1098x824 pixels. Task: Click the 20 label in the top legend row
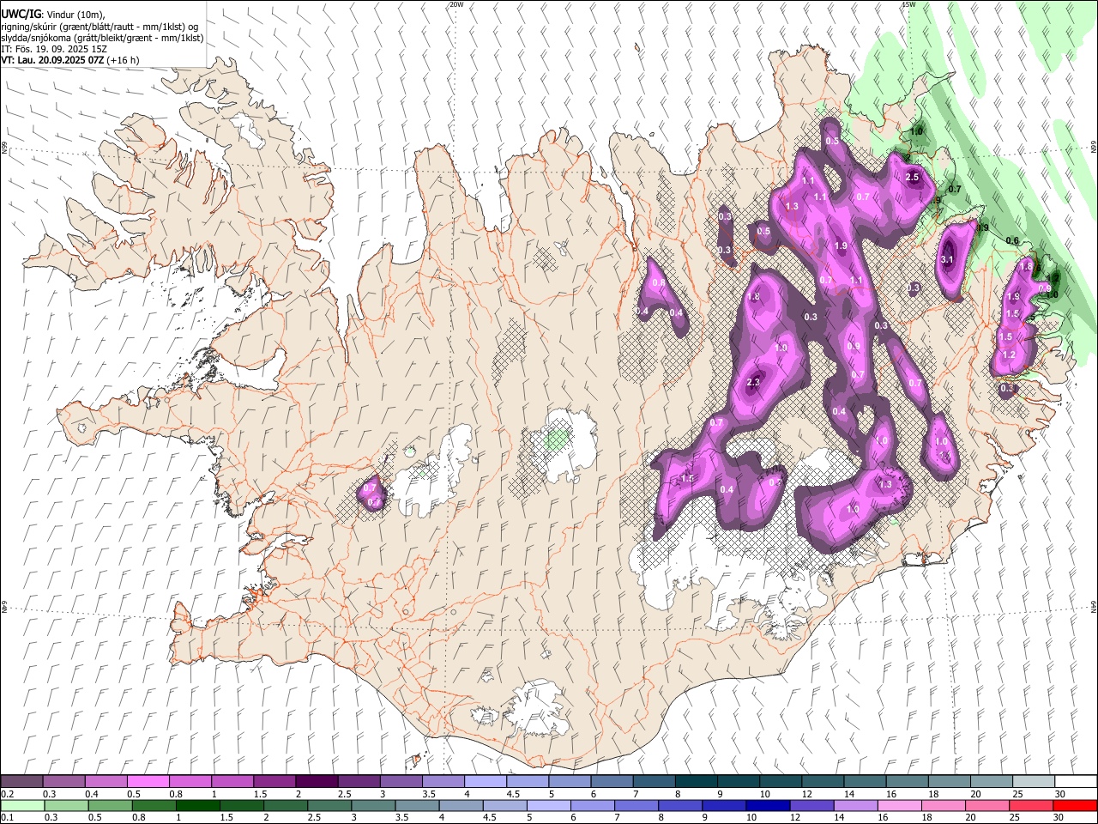pyautogui.click(x=975, y=794)
